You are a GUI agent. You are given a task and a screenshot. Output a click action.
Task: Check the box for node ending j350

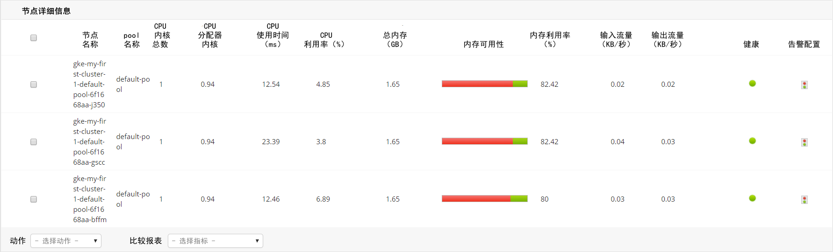tap(34, 84)
